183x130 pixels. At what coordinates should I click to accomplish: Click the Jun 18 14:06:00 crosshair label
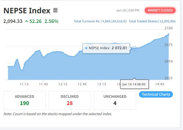tap(134, 84)
